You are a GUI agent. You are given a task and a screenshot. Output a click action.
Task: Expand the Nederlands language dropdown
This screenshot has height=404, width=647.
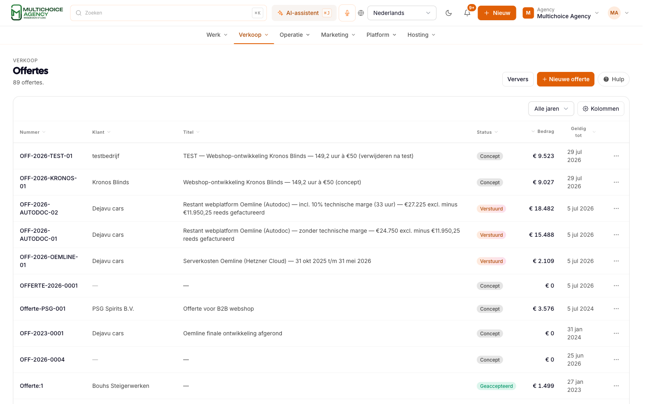402,13
